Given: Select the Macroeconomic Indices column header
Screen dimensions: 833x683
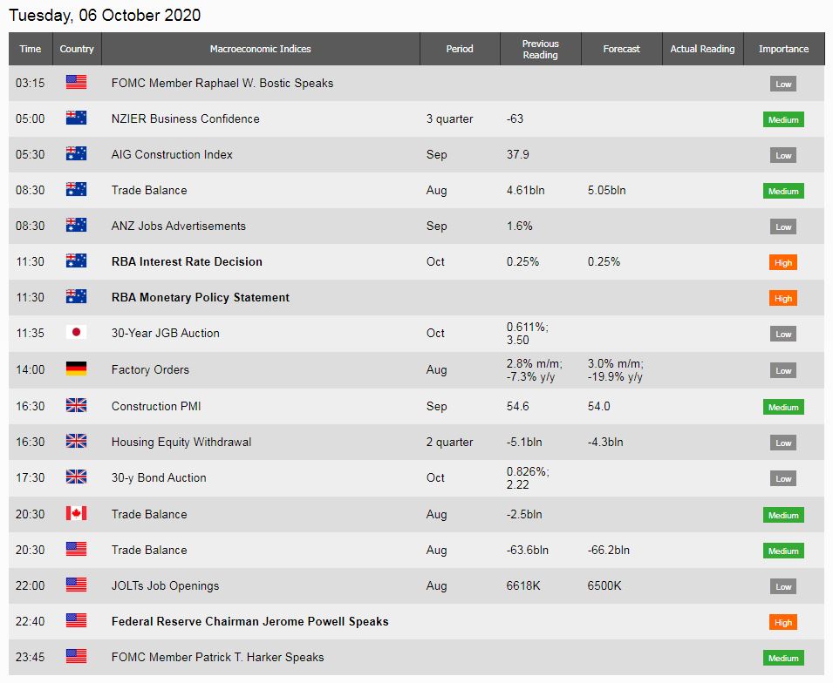Looking at the screenshot, I should [x=260, y=49].
